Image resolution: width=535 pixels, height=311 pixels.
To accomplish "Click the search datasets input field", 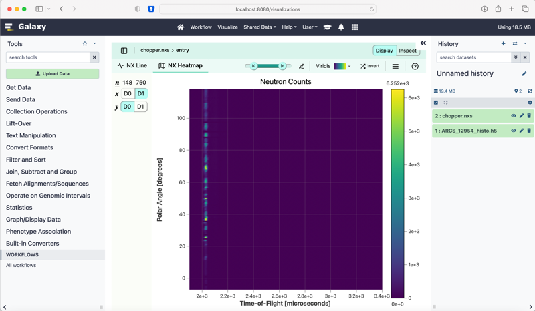I will click(x=473, y=57).
